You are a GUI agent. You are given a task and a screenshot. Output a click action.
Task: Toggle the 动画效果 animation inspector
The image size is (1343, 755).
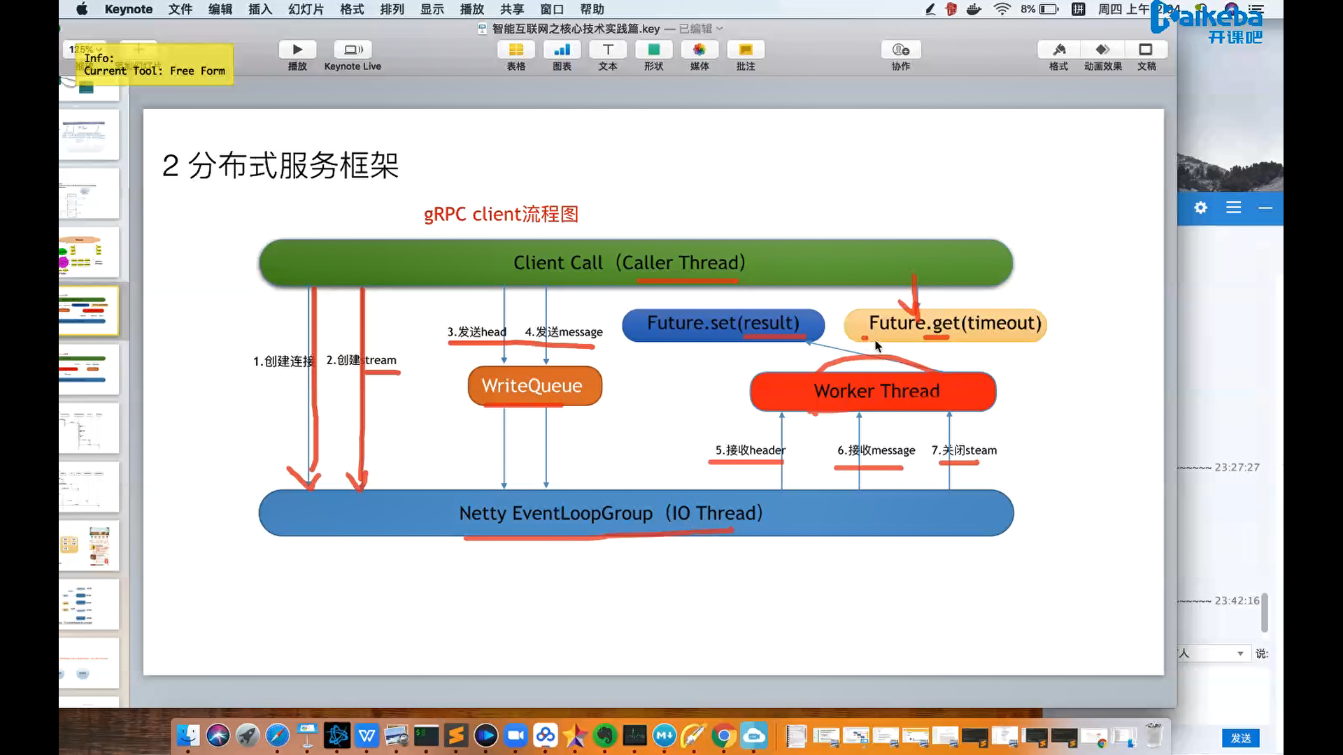pyautogui.click(x=1102, y=50)
